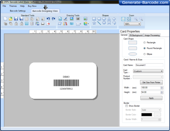The height and width of the screenshot is (131, 170).
Task: Select the Ellipse card shape radio
Action: point(144,54)
